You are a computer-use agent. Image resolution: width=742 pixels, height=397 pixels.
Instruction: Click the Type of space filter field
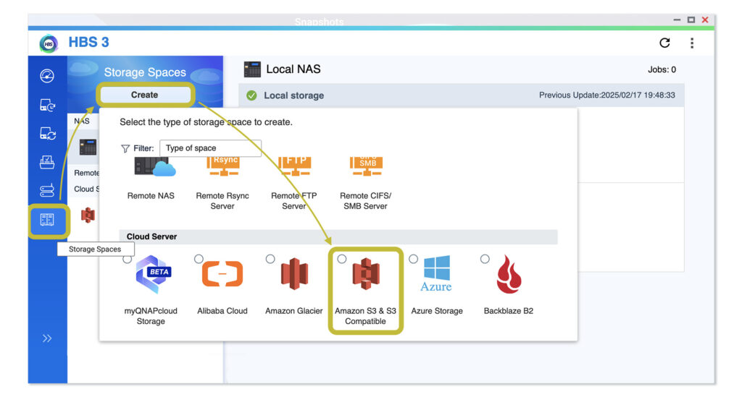coord(209,148)
